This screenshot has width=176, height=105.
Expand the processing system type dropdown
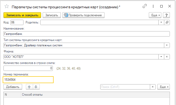tap(167, 45)
